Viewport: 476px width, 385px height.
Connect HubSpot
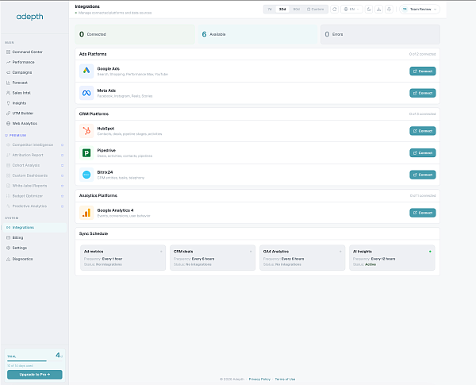(423, 131)
